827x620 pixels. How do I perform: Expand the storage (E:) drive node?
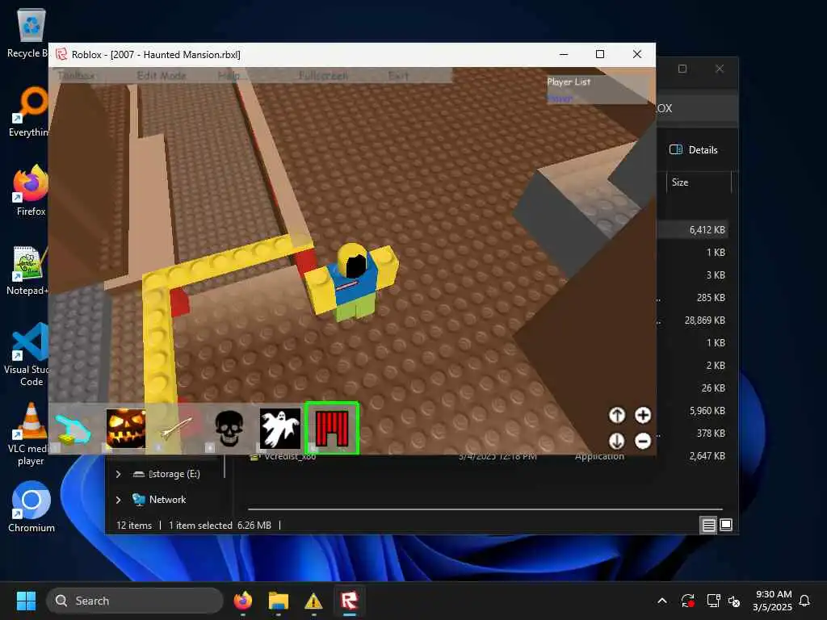pos(118,474)
